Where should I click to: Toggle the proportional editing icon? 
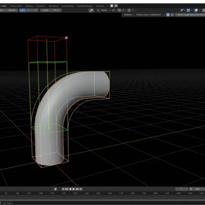pyautogui.click(x=129, y=10)
